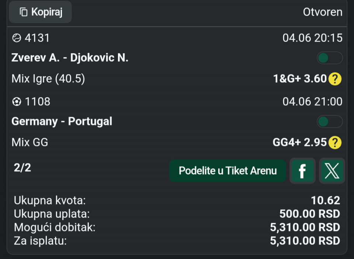This screenshot has width=354, height=259.
Task: Copy the ticket with Kopiraj button
Action: point(40,12)
